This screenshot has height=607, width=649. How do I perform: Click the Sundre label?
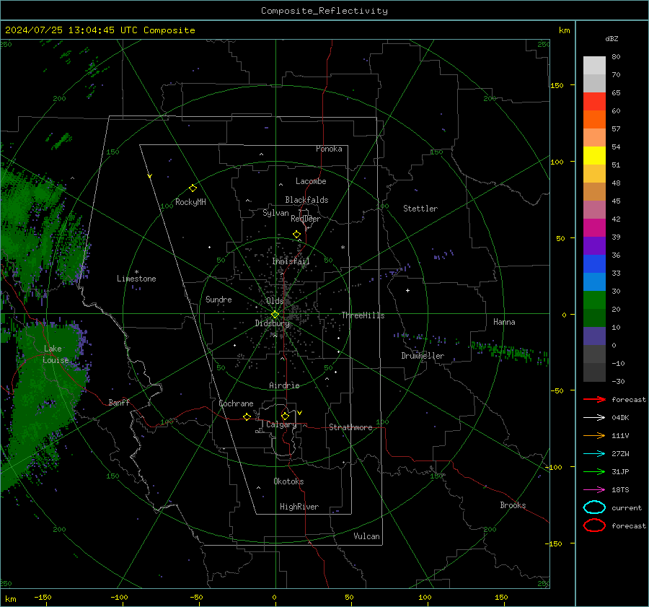point(218,299)
